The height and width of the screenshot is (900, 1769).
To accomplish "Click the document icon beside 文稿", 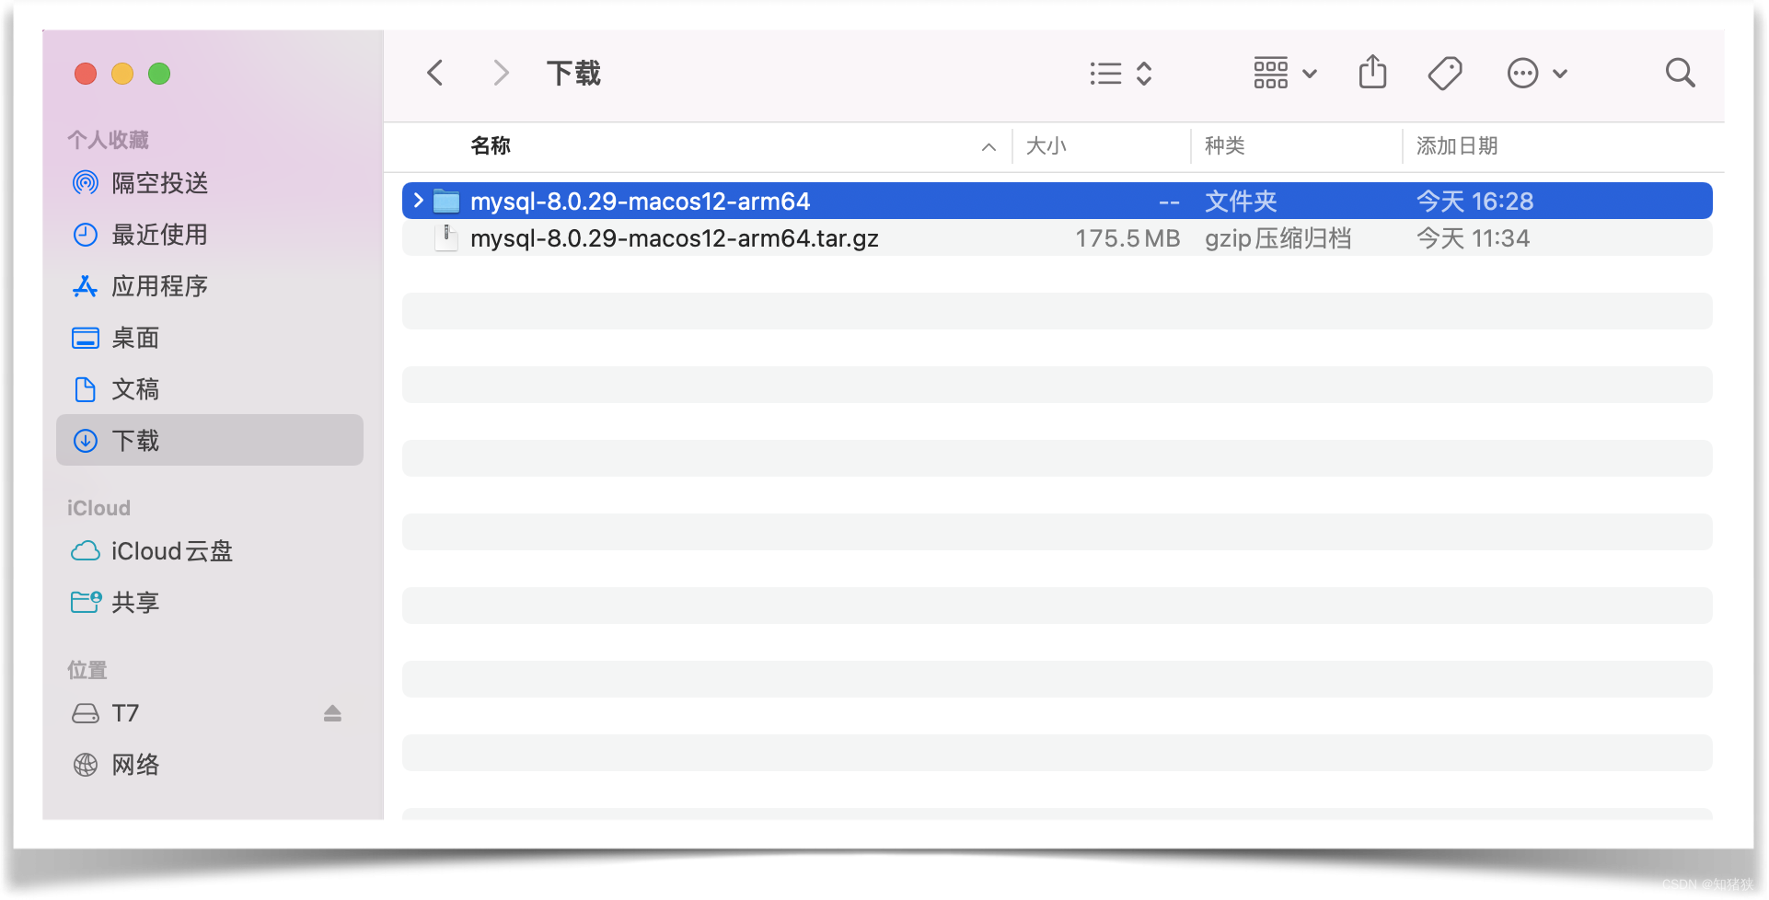I will 86,389.
